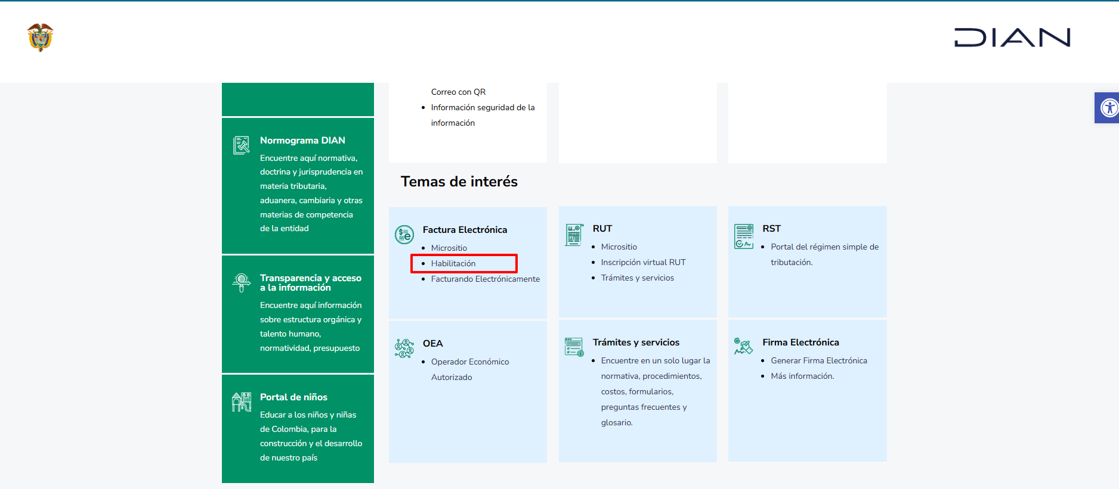Open Portal del régimen simple de tributación
Viewport: 1119px width, 489px height.
point(824,255)
